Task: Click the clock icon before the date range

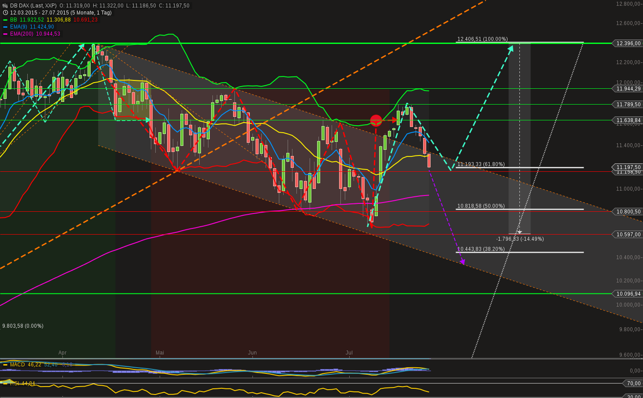Action: click(5, 13)
